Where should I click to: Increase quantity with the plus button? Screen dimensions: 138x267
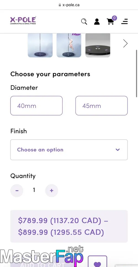click(52, 191)
